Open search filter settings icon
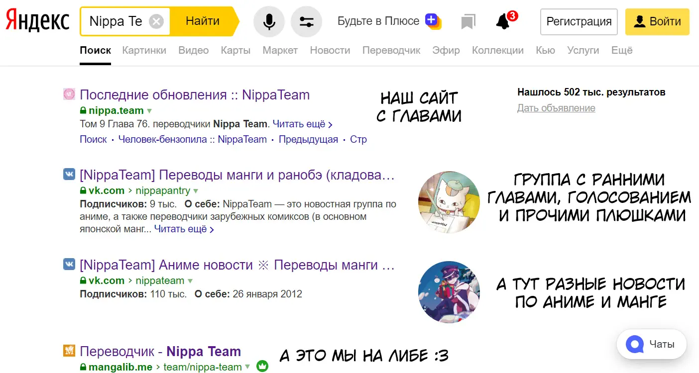 click(306, 21)
